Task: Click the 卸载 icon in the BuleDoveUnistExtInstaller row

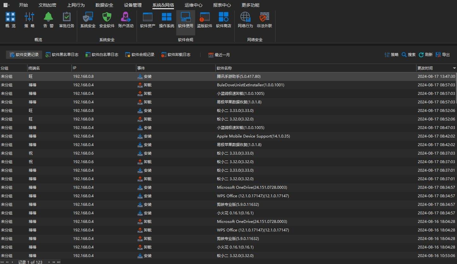Action: 140,85
